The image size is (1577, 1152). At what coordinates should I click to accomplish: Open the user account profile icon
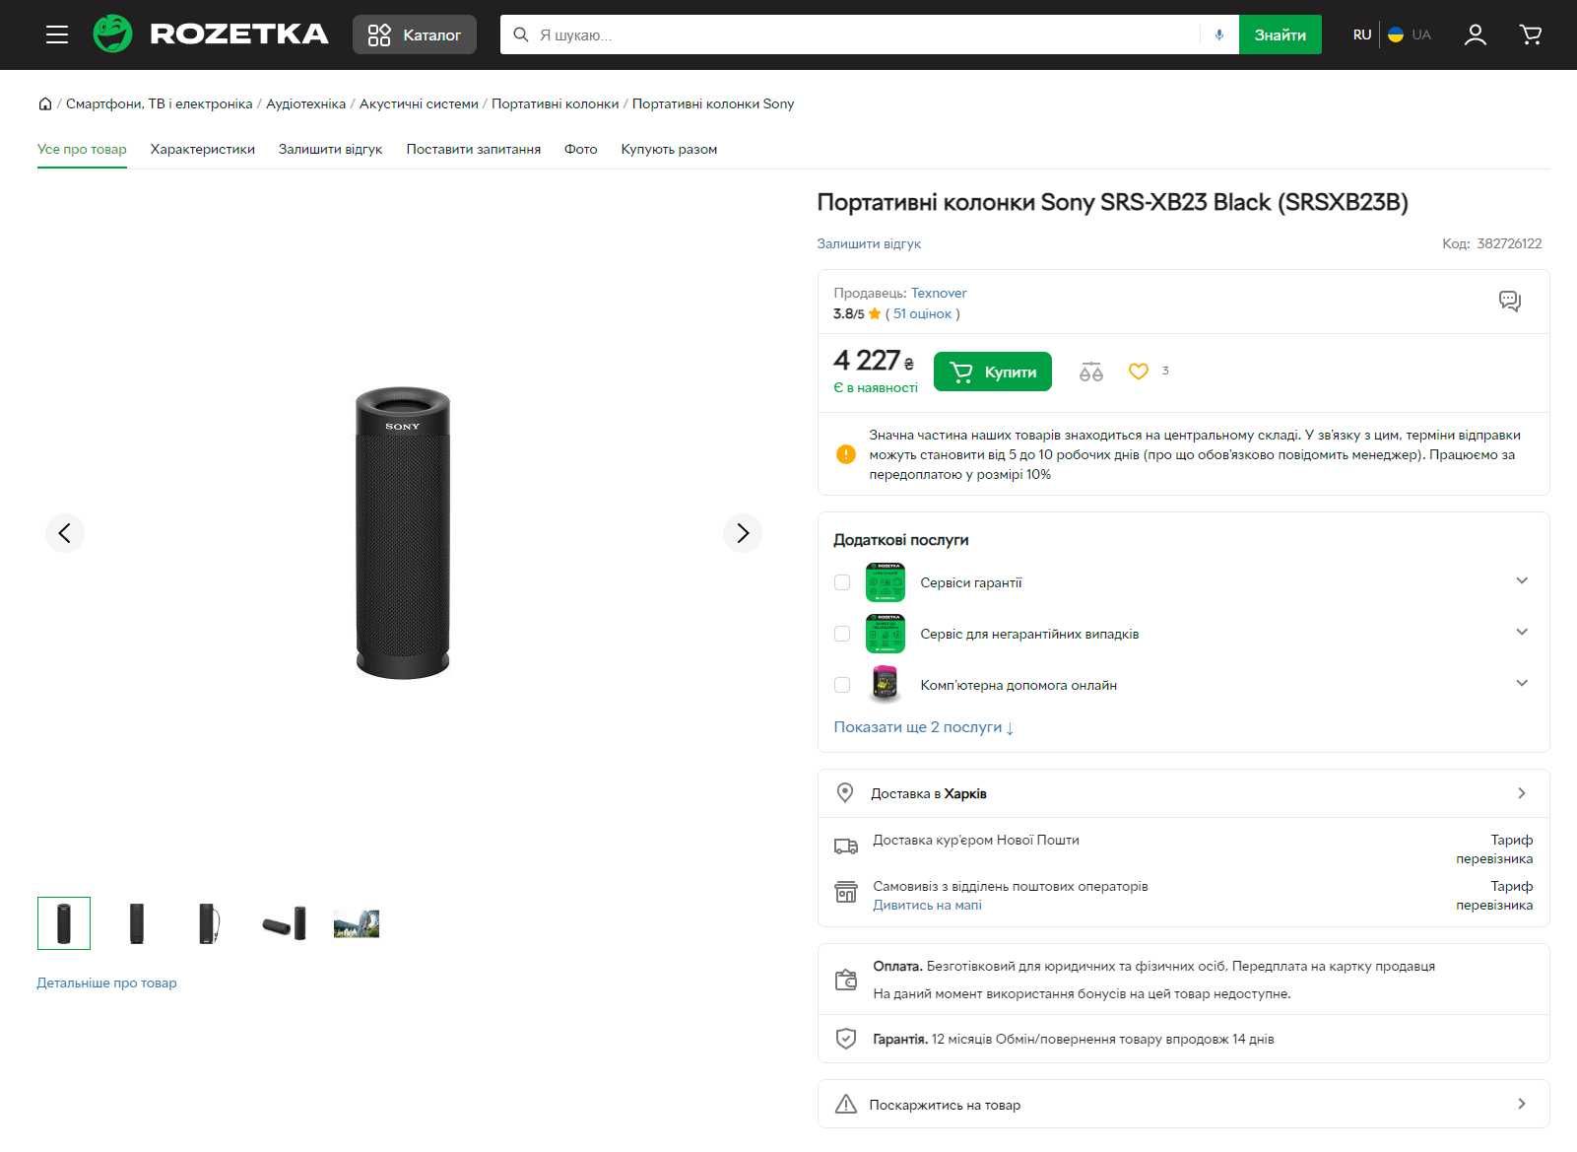coord(1475,34)
